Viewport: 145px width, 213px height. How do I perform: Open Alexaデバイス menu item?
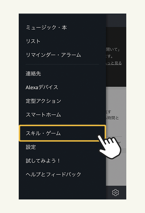(x=42, y=87)
